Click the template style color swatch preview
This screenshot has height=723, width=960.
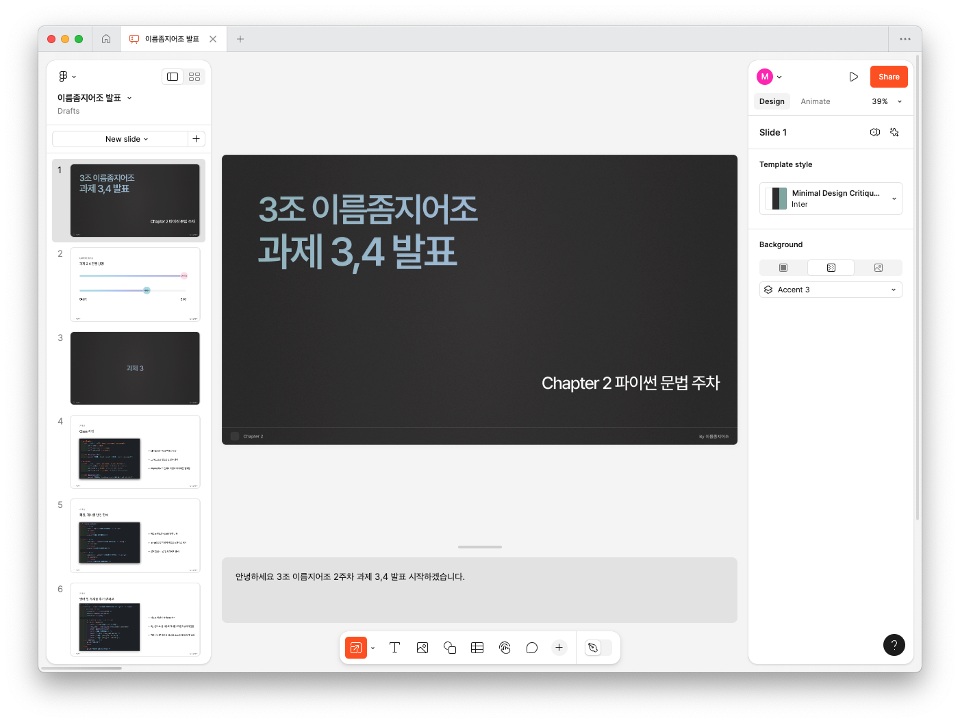[776, 199]
